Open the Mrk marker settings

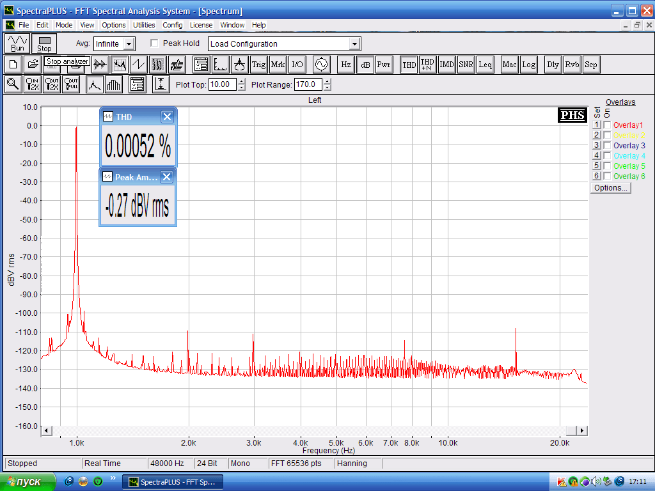(x=278, y=65)
